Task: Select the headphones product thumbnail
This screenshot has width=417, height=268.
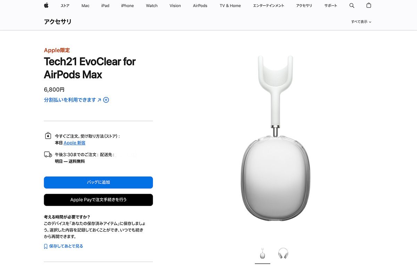Action: coord(283,254)
